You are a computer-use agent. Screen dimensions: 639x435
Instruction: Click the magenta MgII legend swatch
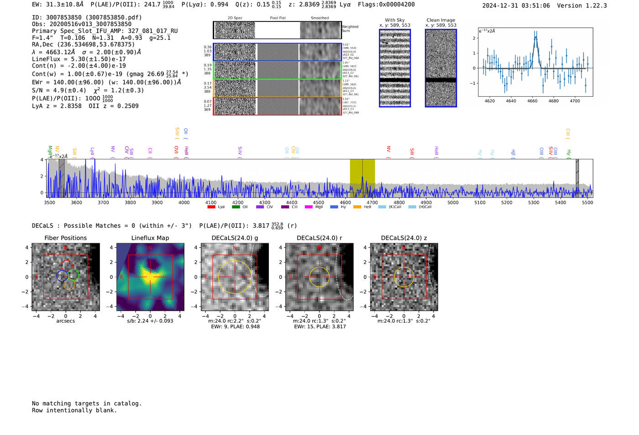click(x=309, y=207)
